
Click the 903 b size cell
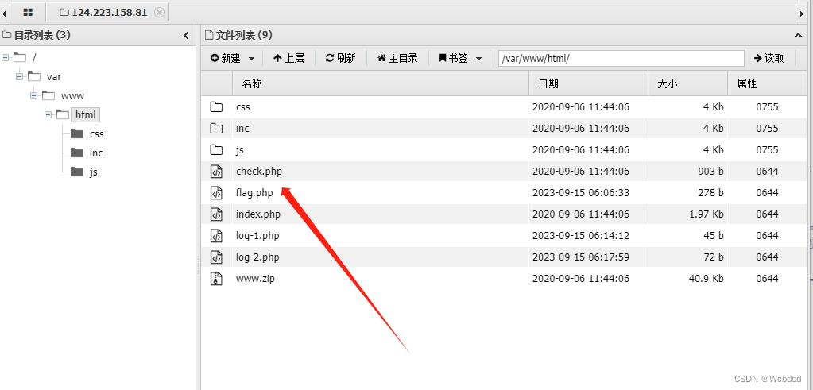[710, 172]
